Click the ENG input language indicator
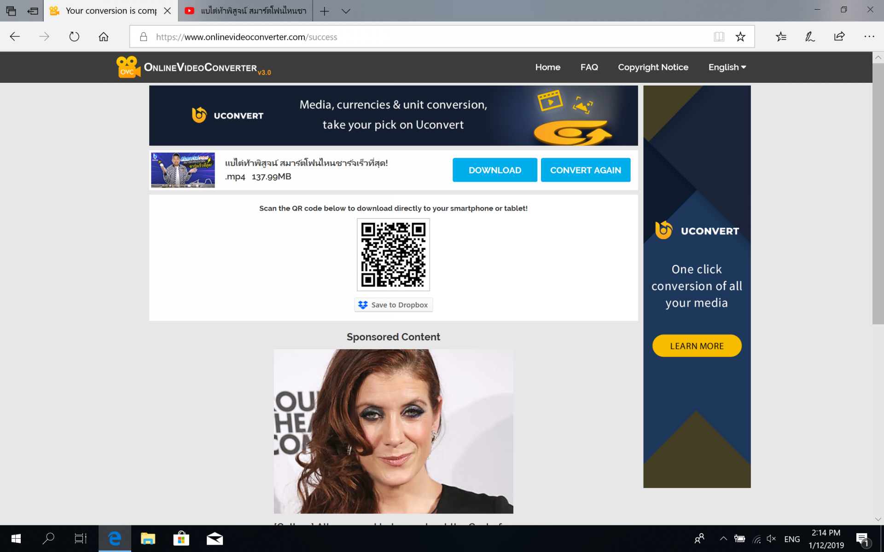 click(792, 539)
